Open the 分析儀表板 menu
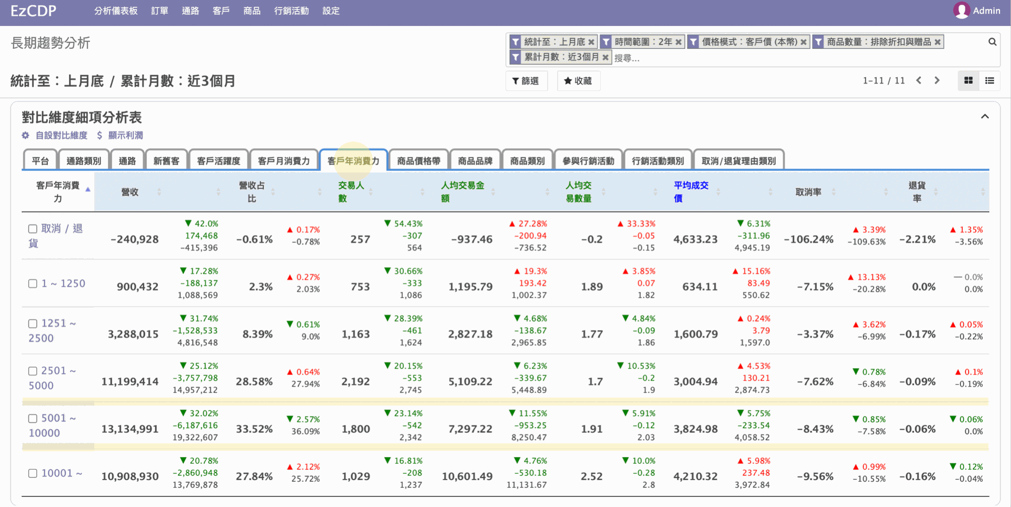The width and height of the screenshot is (1011, 507). tap(116, 11)
